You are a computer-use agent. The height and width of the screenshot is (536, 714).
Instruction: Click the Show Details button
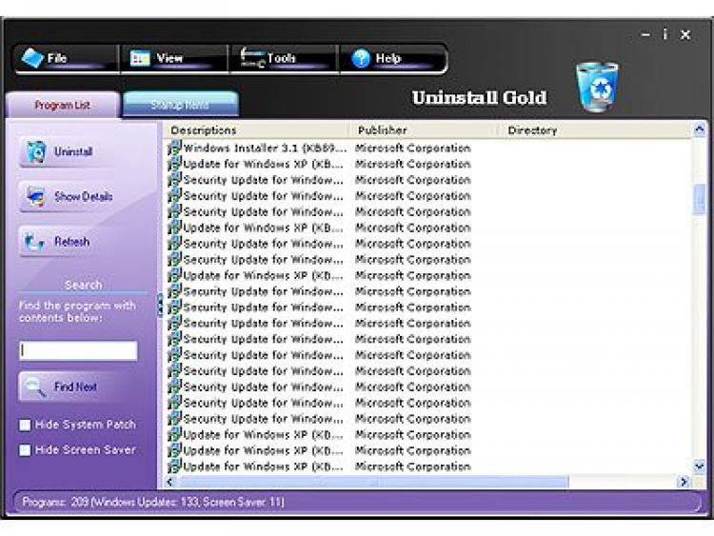pos(69,197)
